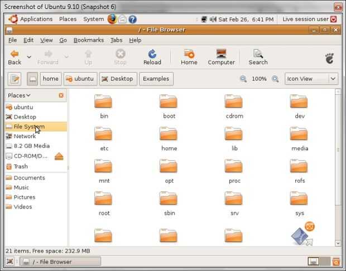Open the Live session user menu
Image resolution: width=346 pixels, height=271 pixels.
tap(309, 19)
